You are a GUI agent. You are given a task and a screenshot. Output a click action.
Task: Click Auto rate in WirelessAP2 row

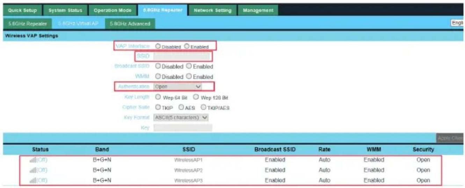325,170
